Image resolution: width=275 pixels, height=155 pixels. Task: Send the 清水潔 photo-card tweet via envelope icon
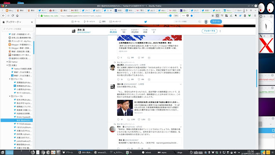[x=149, y=120]
